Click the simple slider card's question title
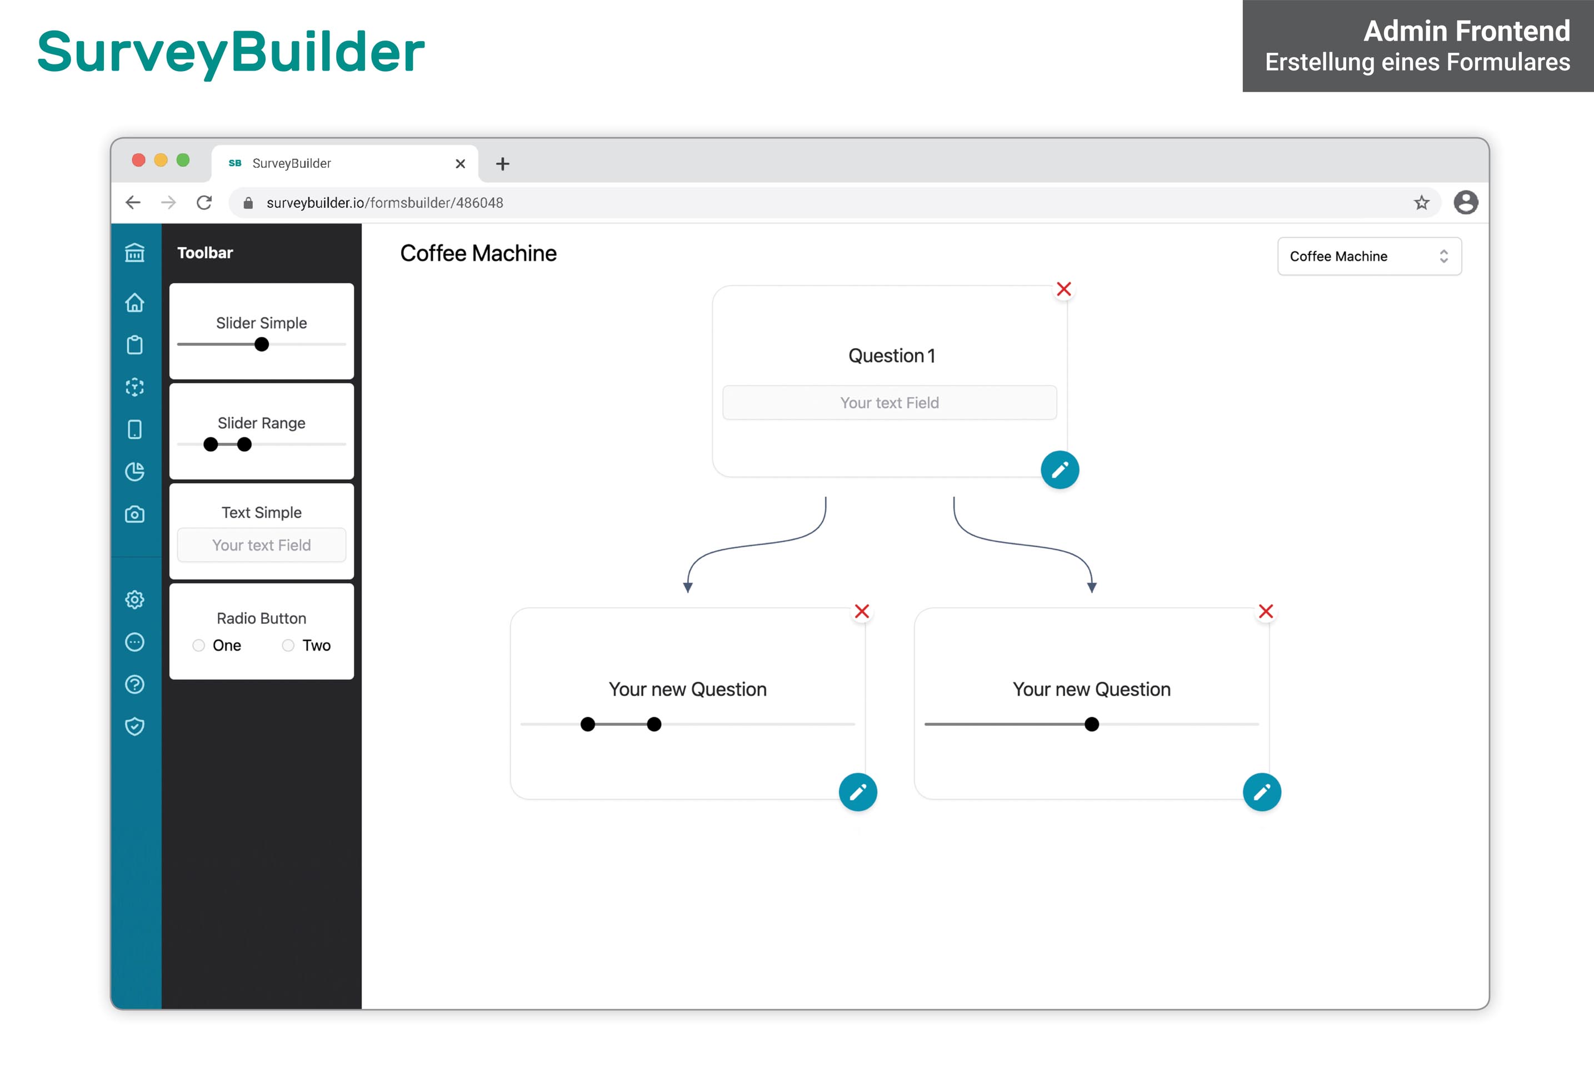The width and height of the screenshot is (1594, 1074). (x=1091, y=689)
